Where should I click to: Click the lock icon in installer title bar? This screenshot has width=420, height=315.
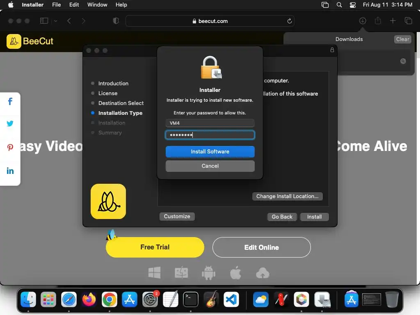(x=332, y=50)
